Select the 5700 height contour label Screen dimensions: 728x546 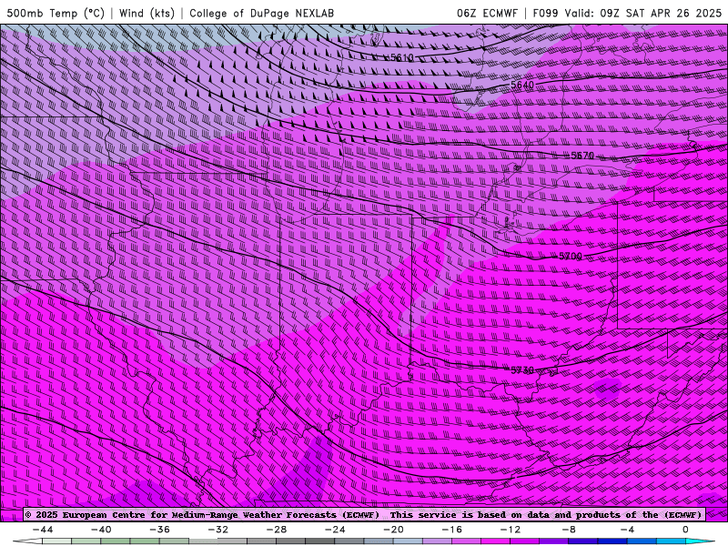[571, 257]
